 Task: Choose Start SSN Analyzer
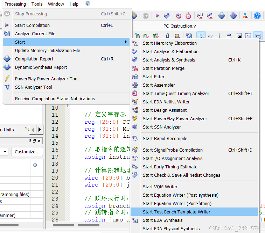tap(194, 127)
